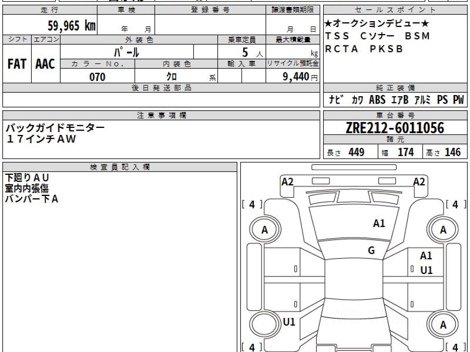Screen dimensions: 470x352
Task: Click the 内装色 header cell
Action: pos(176,64)
